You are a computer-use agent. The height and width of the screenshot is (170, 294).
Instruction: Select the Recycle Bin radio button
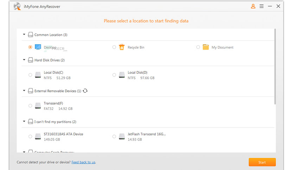[x=114, y=47]
